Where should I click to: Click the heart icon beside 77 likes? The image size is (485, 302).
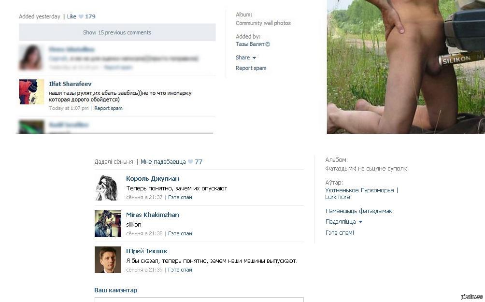click(190, 162)
